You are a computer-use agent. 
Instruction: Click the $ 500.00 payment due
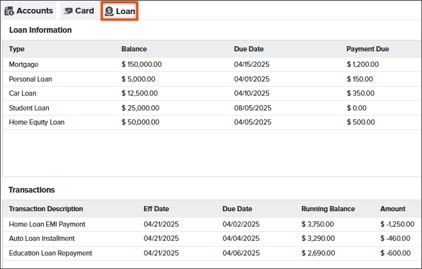360,122
